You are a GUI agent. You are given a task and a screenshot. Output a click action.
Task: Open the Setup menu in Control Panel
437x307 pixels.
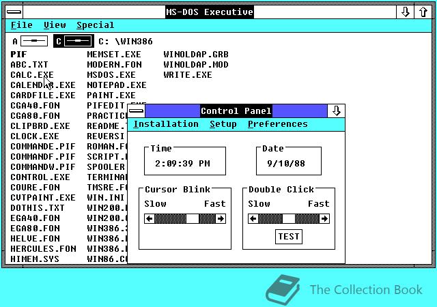[223, 124]
